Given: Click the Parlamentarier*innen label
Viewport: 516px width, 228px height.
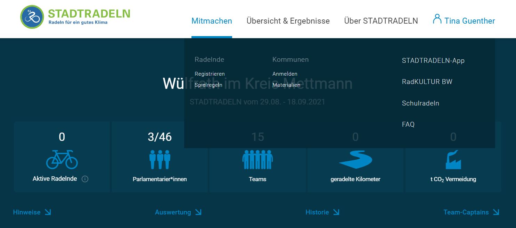Looking at the screenshot, I should pos(160,179).
